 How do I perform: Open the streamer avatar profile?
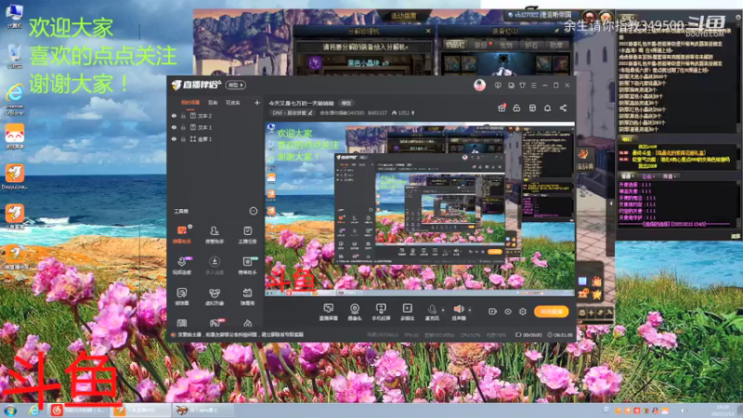point(479,85)
